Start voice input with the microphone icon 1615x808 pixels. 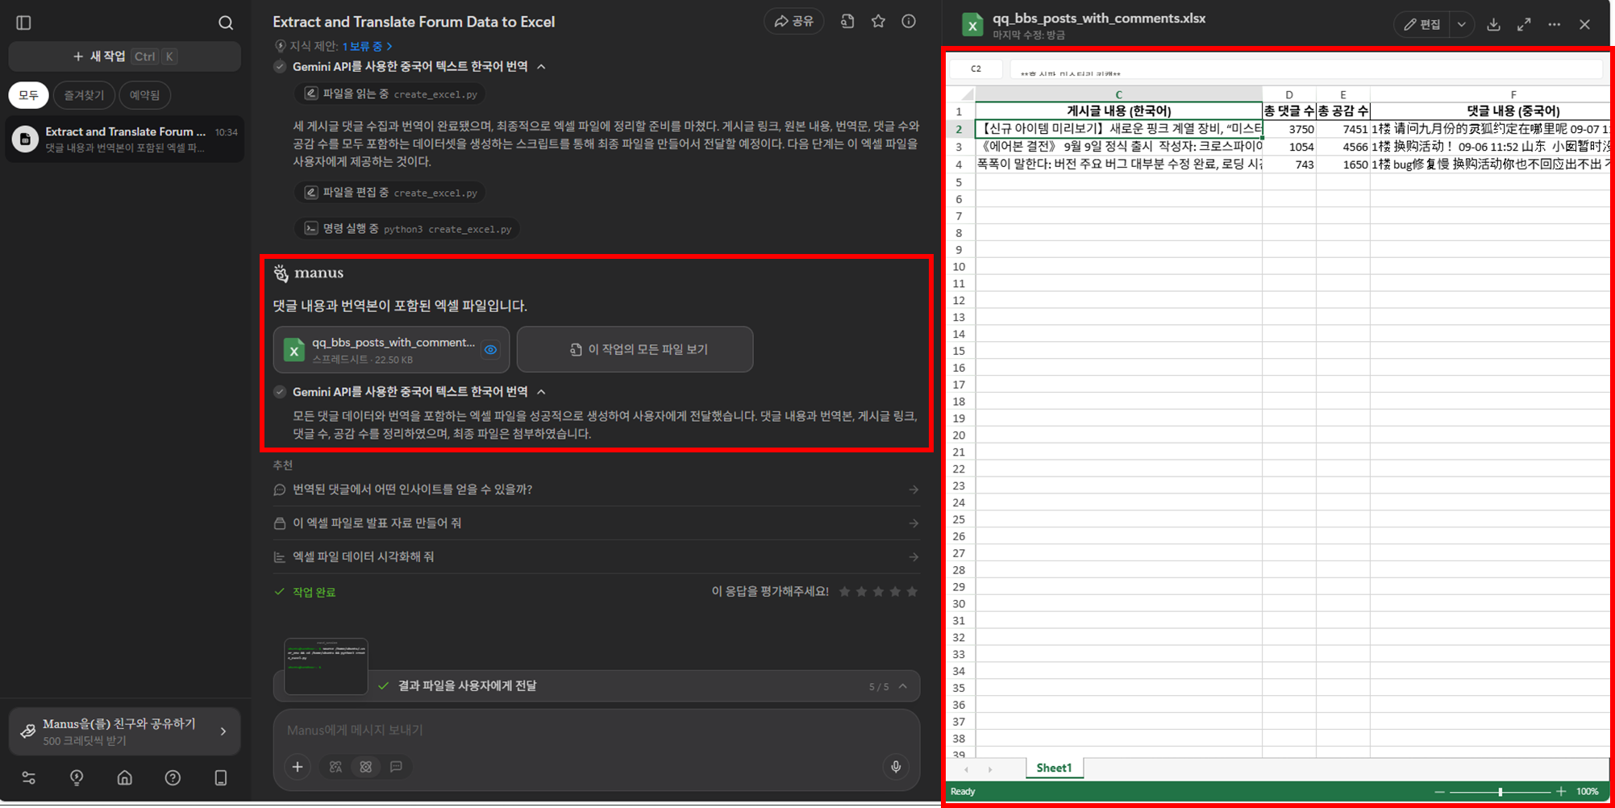point(896,767)
